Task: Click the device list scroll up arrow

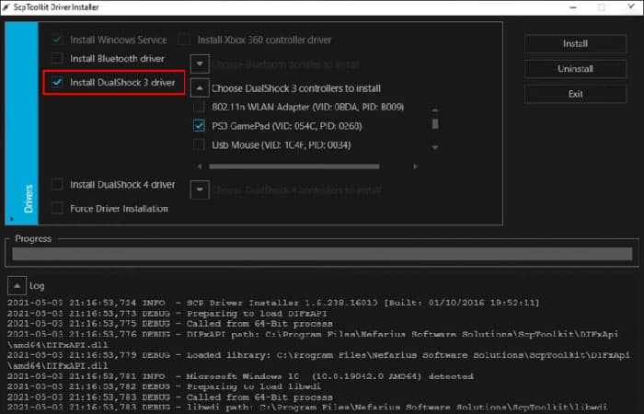Action: pyautogui.click(x=435, y=110)
